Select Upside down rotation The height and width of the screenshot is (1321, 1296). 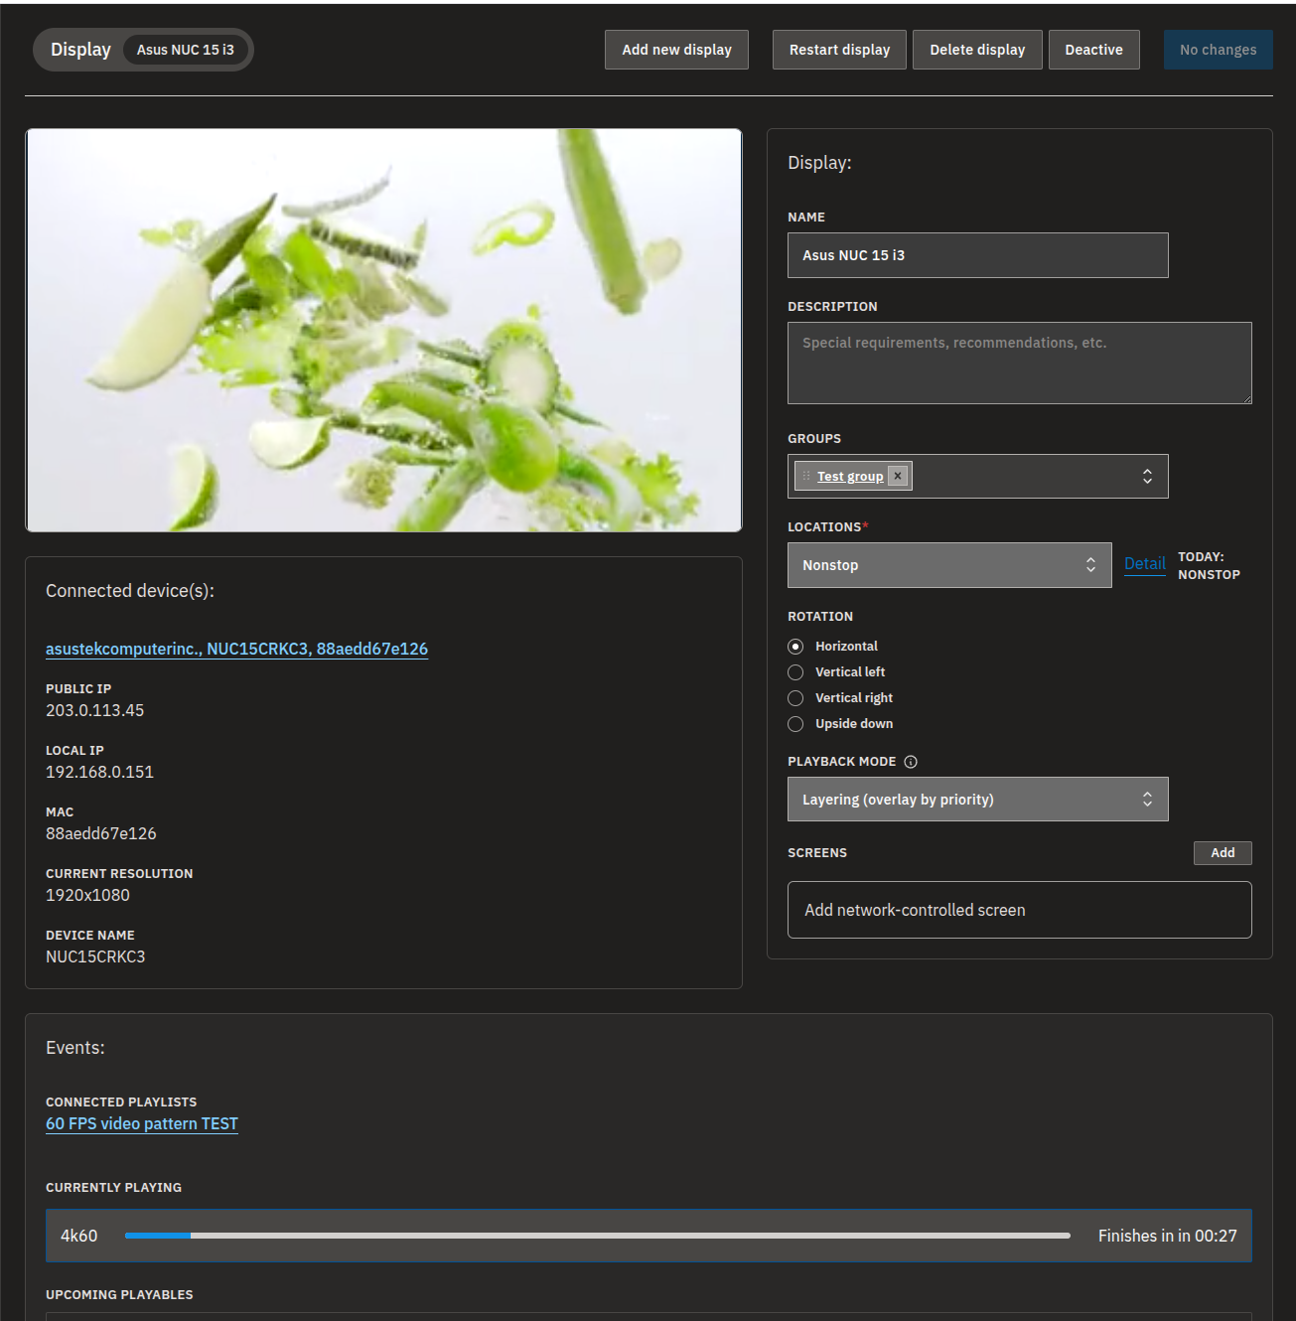coord(795,724)
